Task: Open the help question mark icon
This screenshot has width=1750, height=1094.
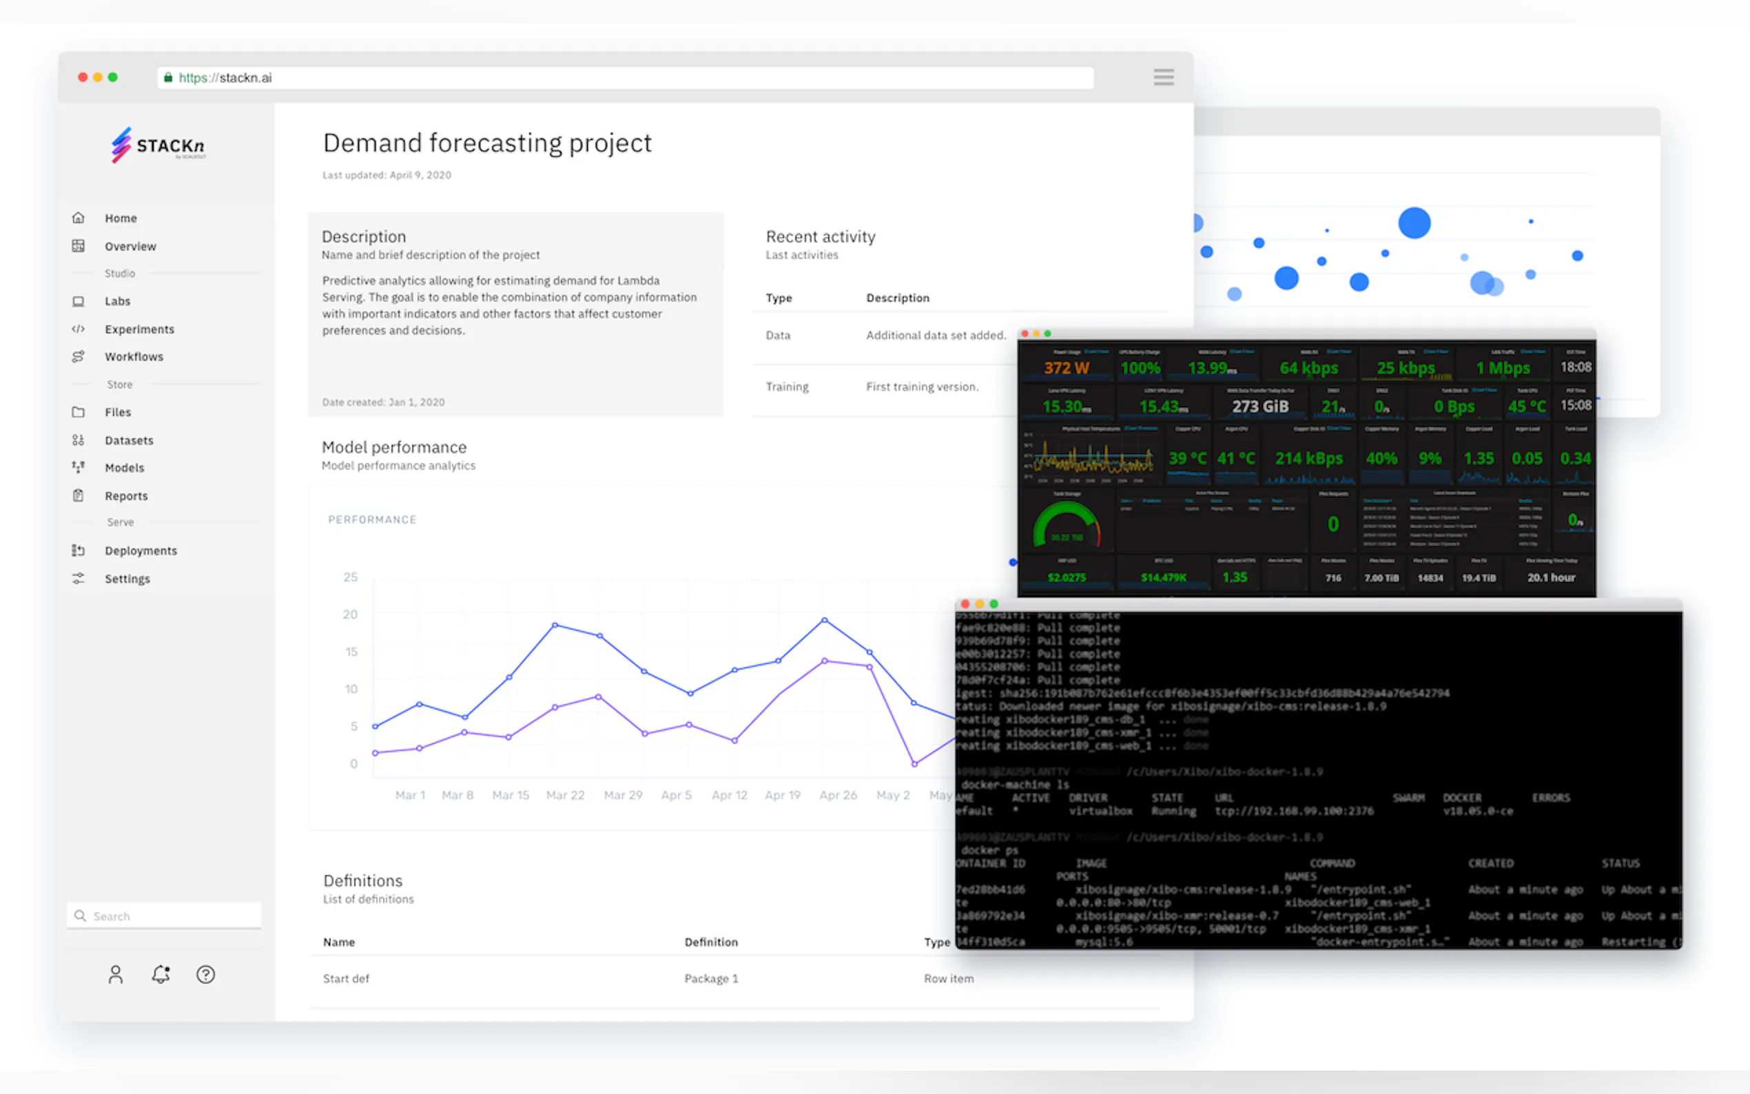Action: 205,975
